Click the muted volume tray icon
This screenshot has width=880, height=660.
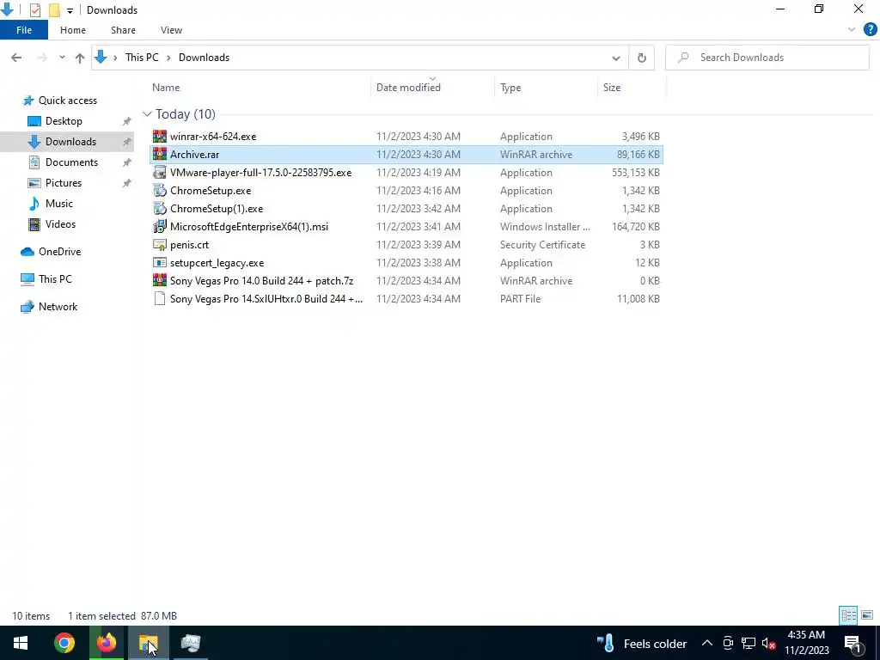[x=769, y=643]
